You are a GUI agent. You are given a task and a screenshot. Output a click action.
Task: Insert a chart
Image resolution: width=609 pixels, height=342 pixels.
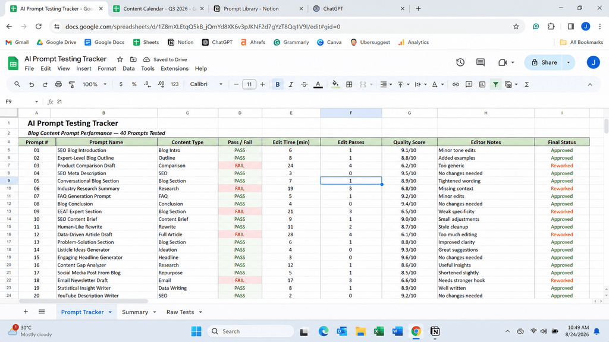coord(482,84)
